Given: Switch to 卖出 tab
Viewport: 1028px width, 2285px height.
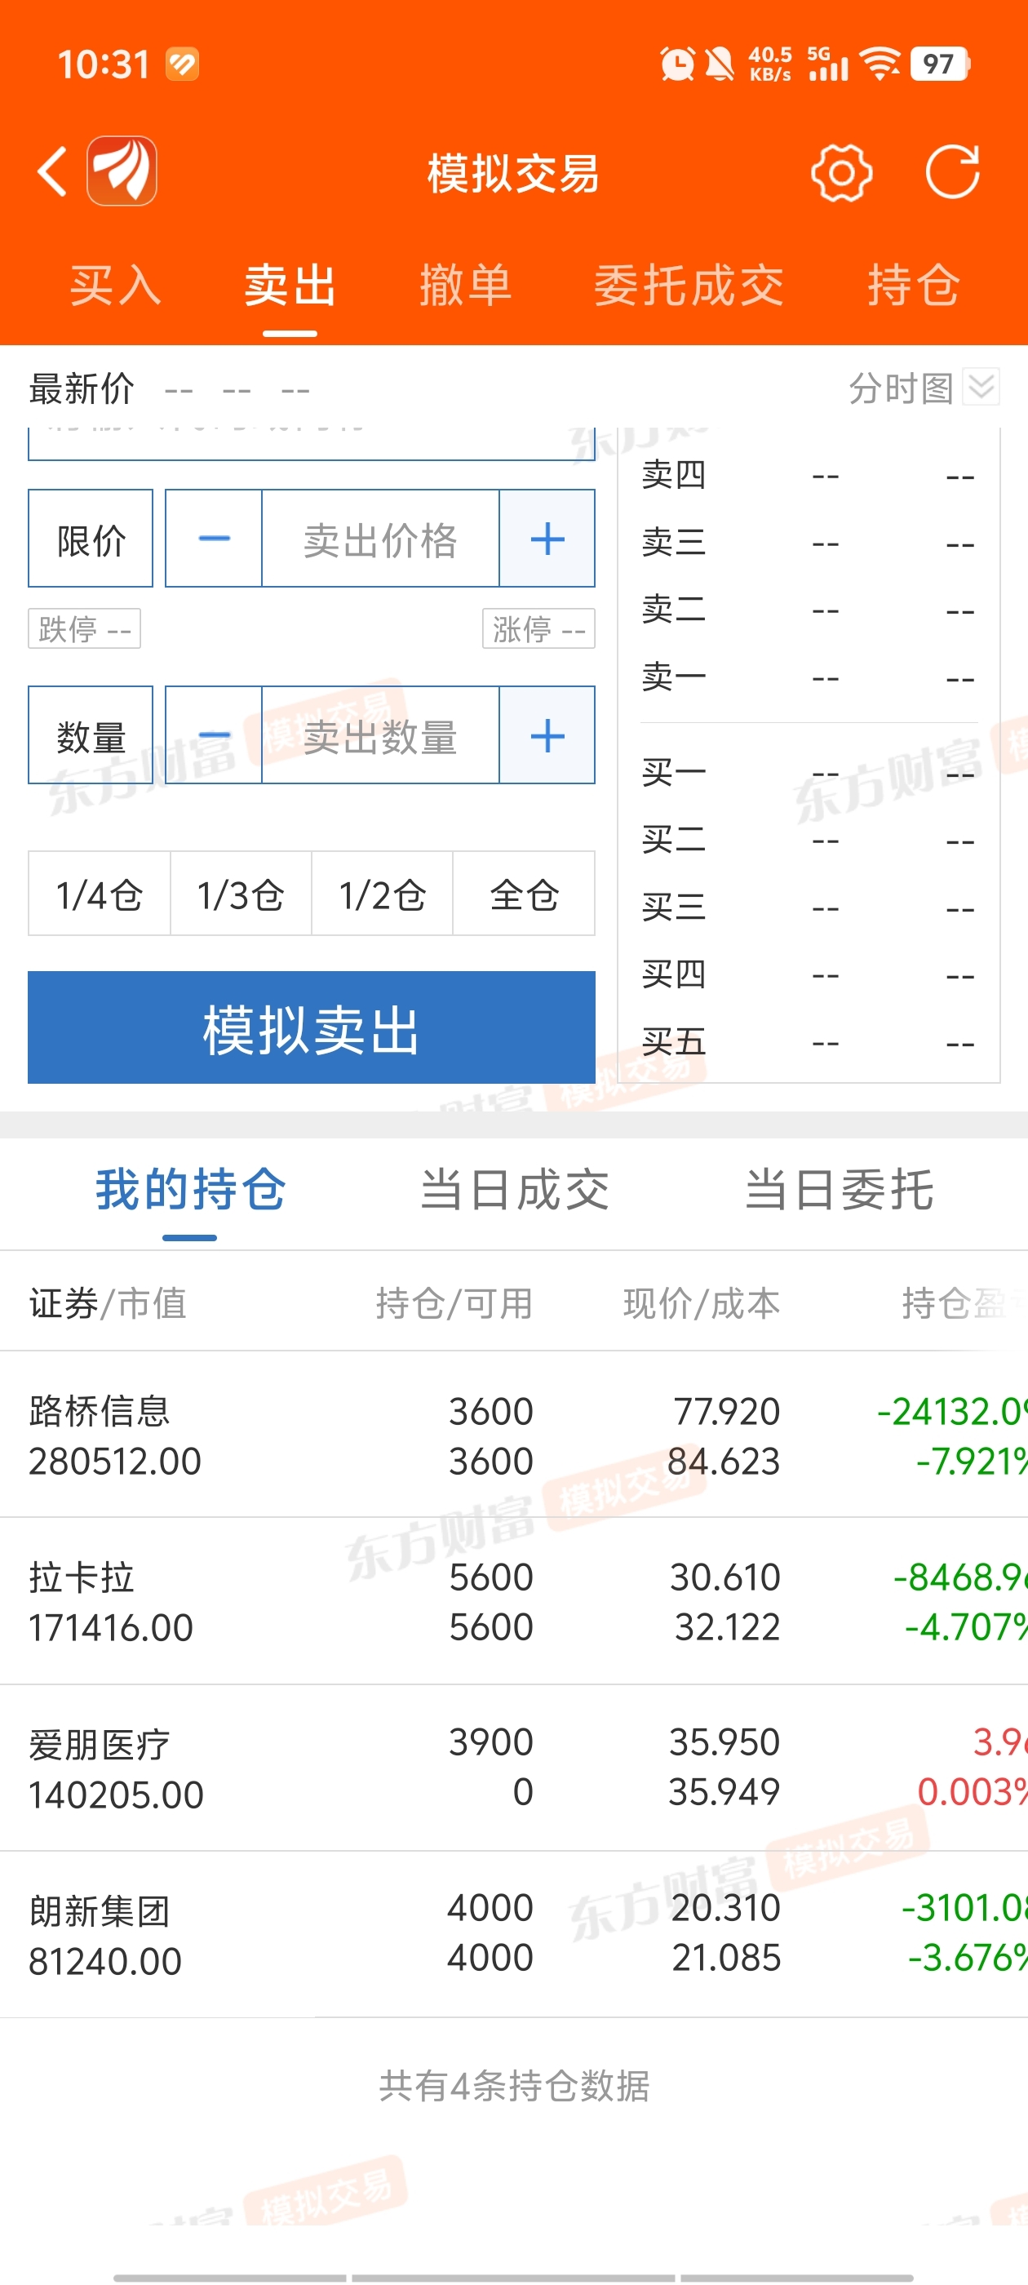Looking at the screenshot, I should pyautogui.click(x=290, y=286).
